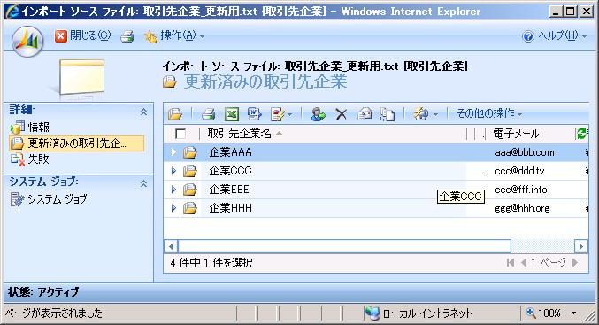599x325 pixels.
Task: Expand the 企業EEE row arrow
Action: coord(173,190)
